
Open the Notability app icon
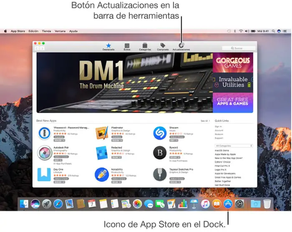102,174
